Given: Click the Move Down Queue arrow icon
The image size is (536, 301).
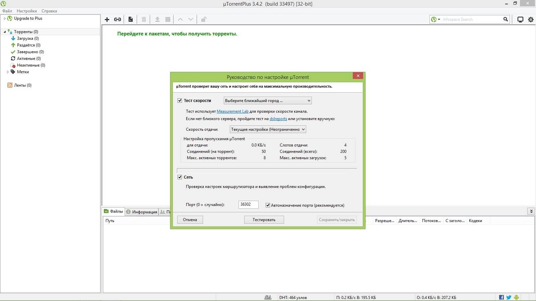Looking at the screenshot, I should pyautogui.click(x=191, y=19).
